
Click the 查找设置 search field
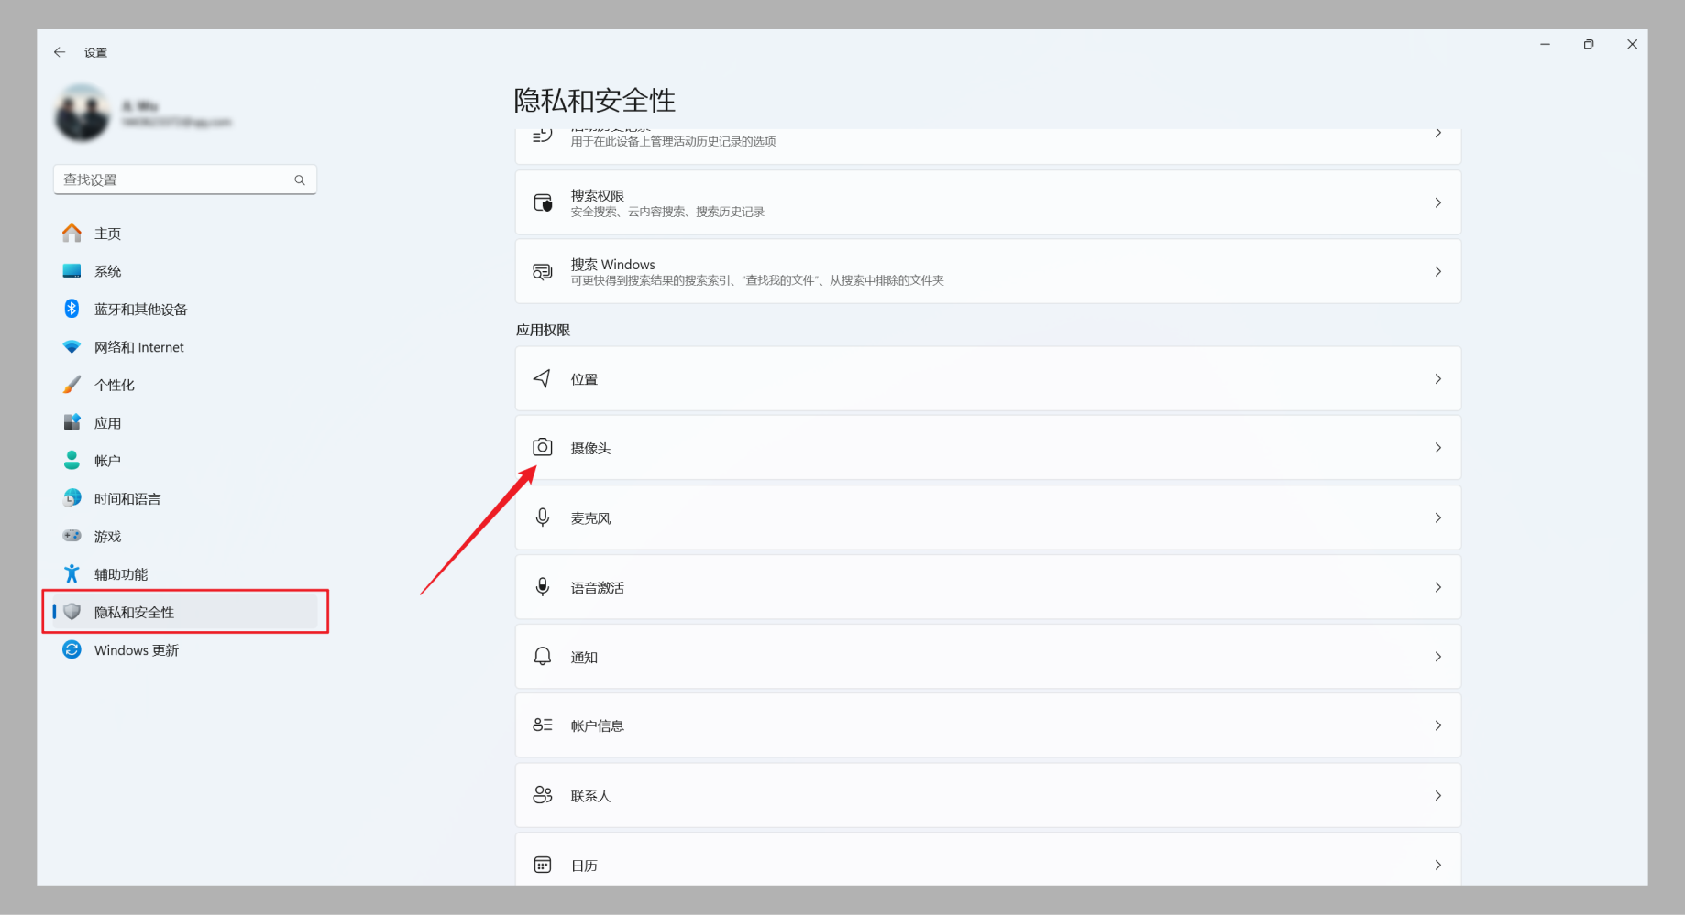pos(185,180)
